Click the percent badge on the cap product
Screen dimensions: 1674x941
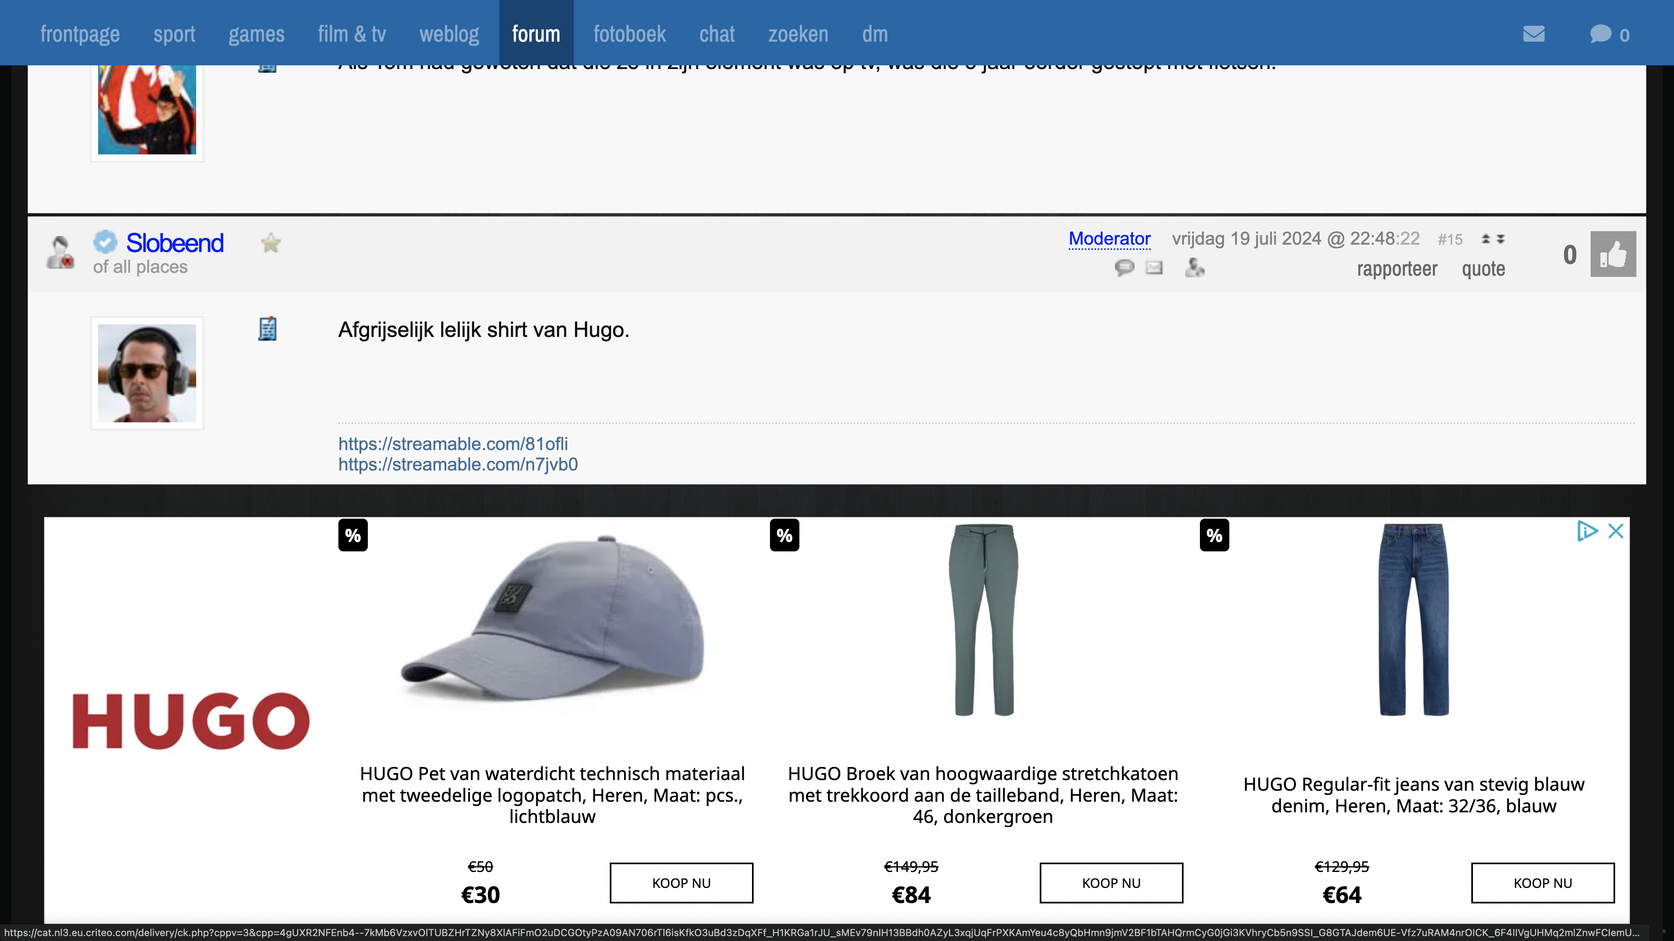pyautogui.click(x=353, y=535)
